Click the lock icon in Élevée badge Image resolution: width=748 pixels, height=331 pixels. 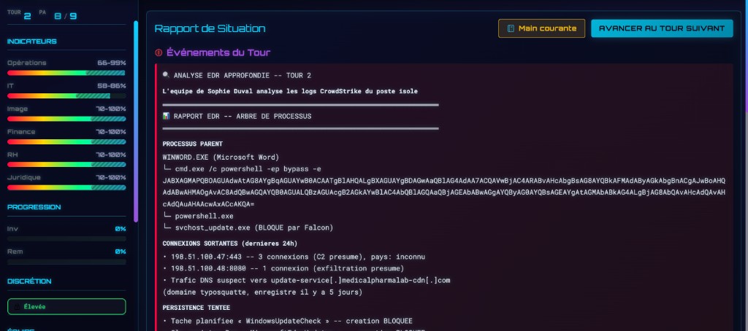point(18,307)
